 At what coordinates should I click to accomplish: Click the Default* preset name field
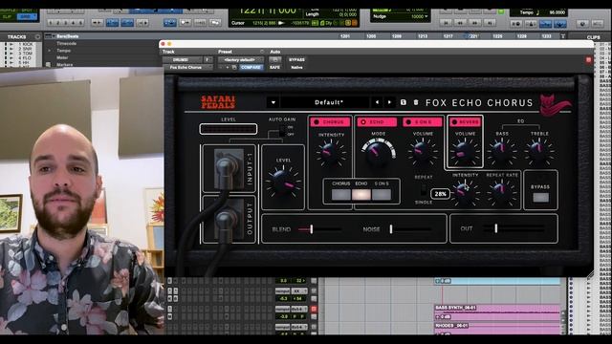(x=325, y=102)
